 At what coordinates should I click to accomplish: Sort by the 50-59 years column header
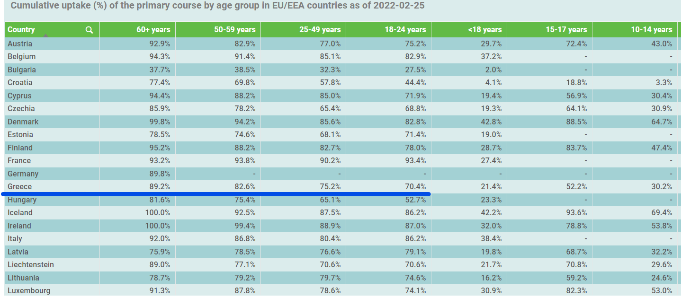pos(234,29)
